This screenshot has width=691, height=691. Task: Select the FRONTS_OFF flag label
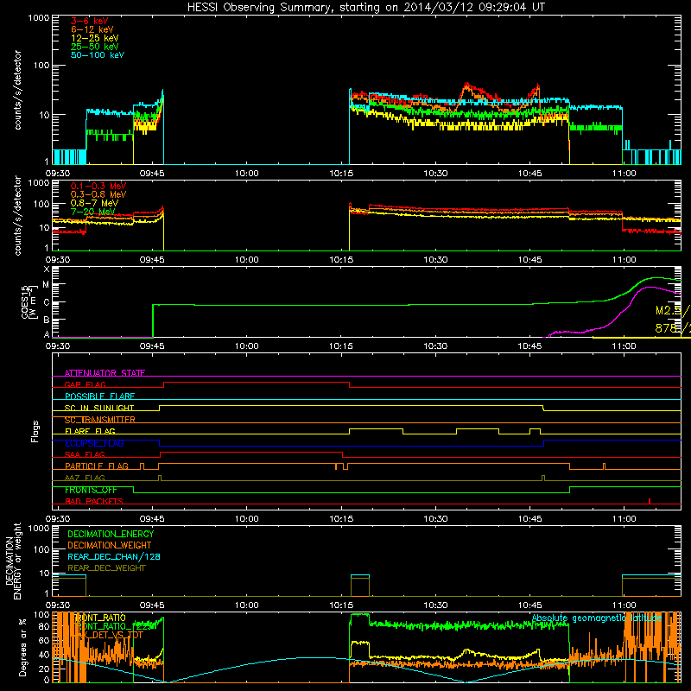(x=91, y=490)
